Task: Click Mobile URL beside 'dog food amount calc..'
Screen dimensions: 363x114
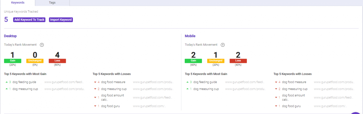Action: pyautogui.click(x=334, y=97)
